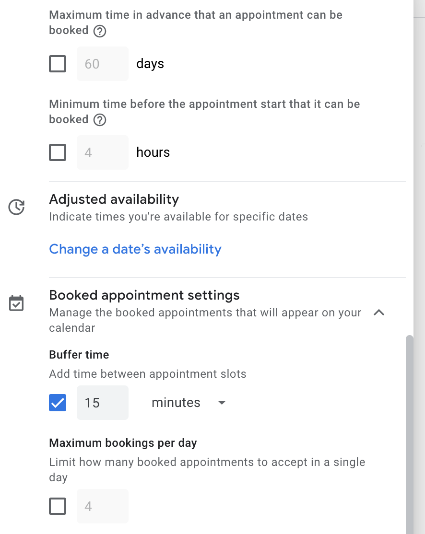The width and height of the screenshot is (425, 534).
Task: Click the Adjusted availability clock icon
Action: pyautogui.click(x=17, y=207)
